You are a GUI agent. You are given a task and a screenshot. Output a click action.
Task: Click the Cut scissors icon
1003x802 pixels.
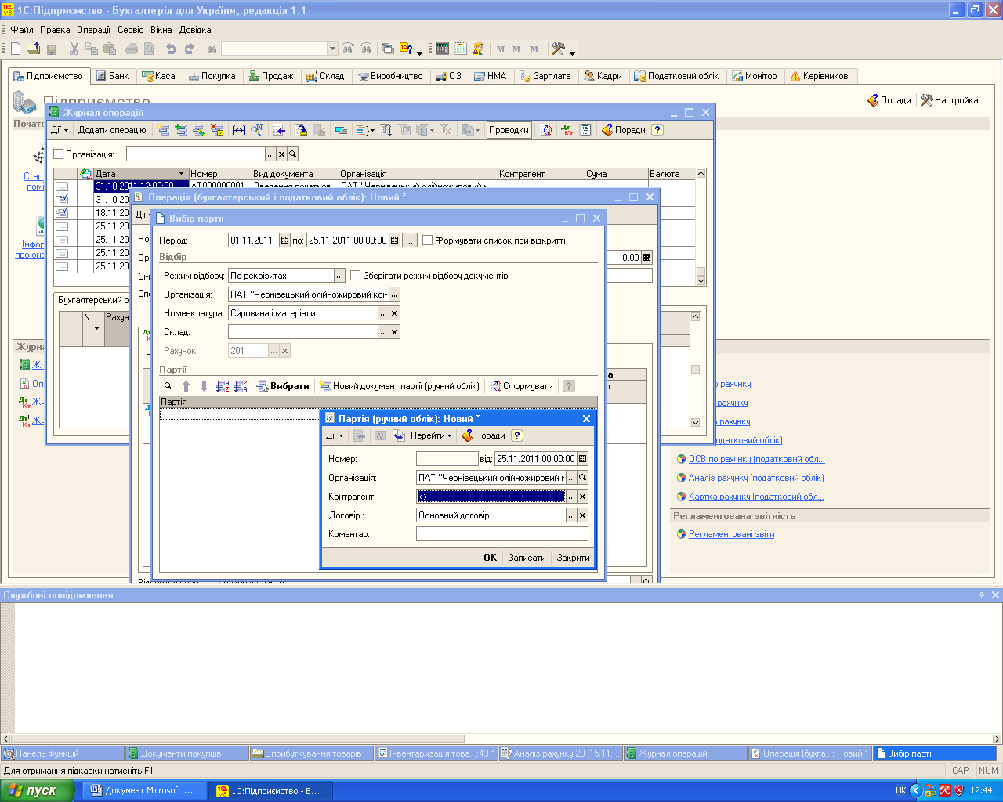click(x=74, y=49)
